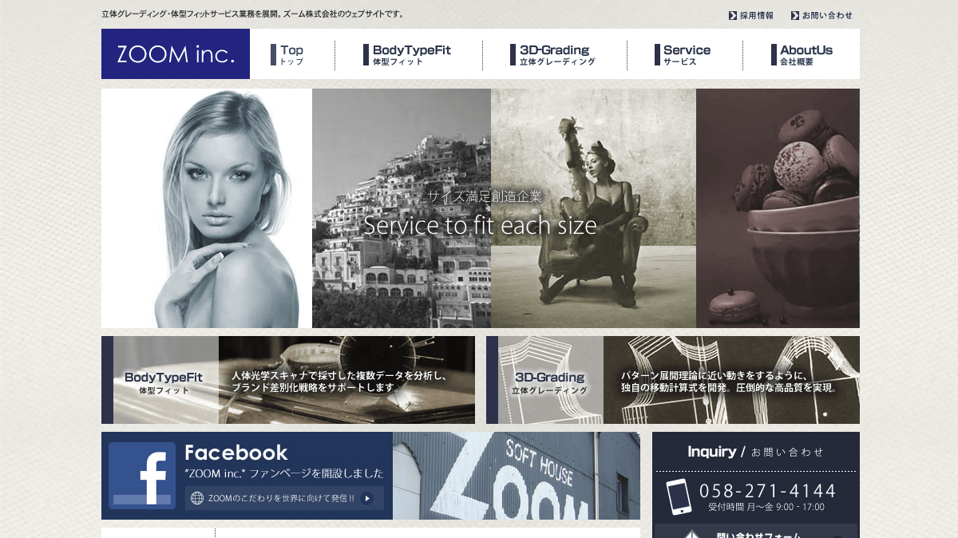
Task: Click the smartphone icon in Inquiry panel
Action: (x=679, y=496)
